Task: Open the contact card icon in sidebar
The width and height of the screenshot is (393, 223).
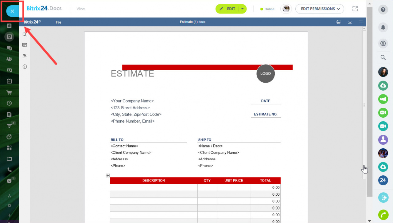Action: 9,70
